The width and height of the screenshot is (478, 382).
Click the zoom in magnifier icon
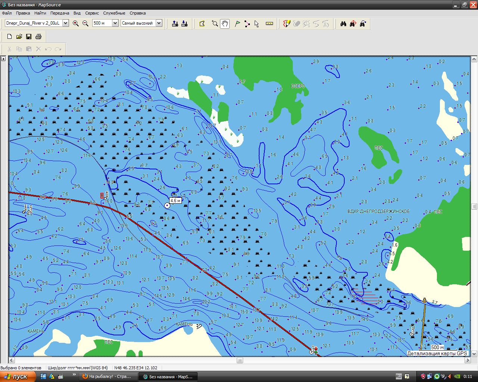[76, 24]
